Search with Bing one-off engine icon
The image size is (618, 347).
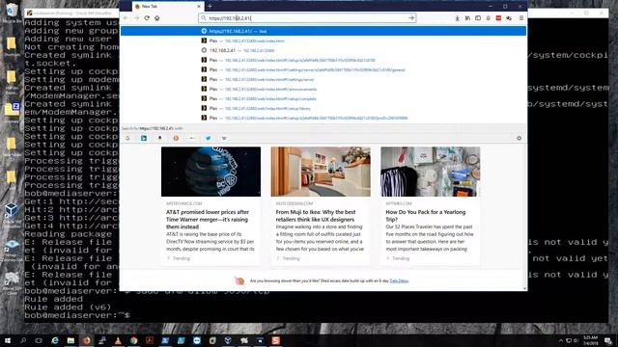click(x=144, y=138)
